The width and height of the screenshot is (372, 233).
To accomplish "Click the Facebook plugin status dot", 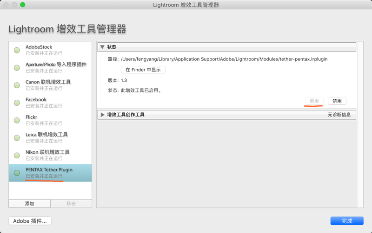I will [17, 103].
